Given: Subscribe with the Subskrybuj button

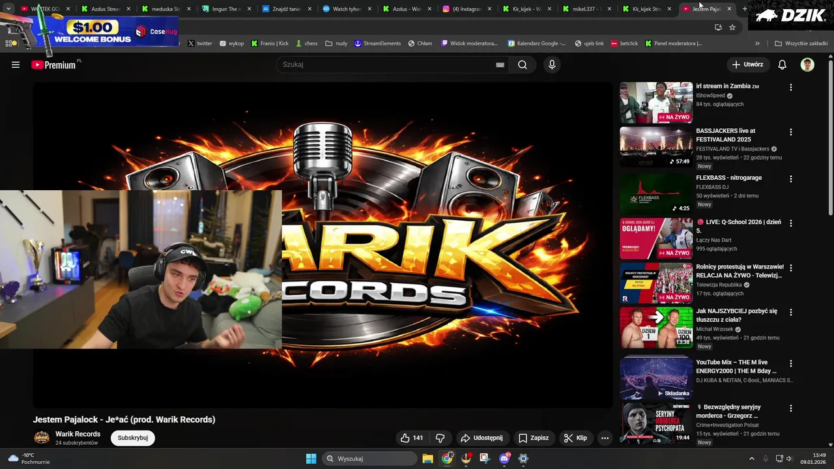Looking at the screenshot, I should tap(133, 438).
